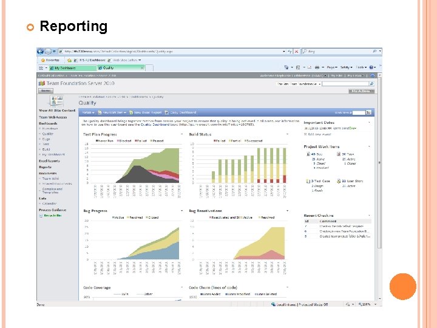Expand the New Work Item dropdown arrow

click(125, 113)
